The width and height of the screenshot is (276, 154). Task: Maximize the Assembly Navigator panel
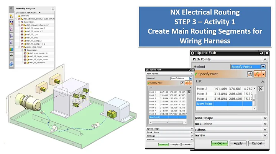[x=53, y=8]
